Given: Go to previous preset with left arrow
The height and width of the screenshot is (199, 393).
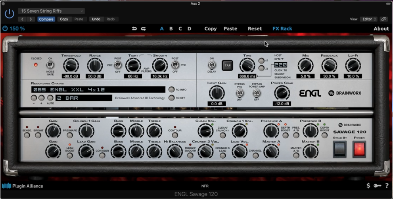Looking at the screenshot, I should (x=22, y=19).
